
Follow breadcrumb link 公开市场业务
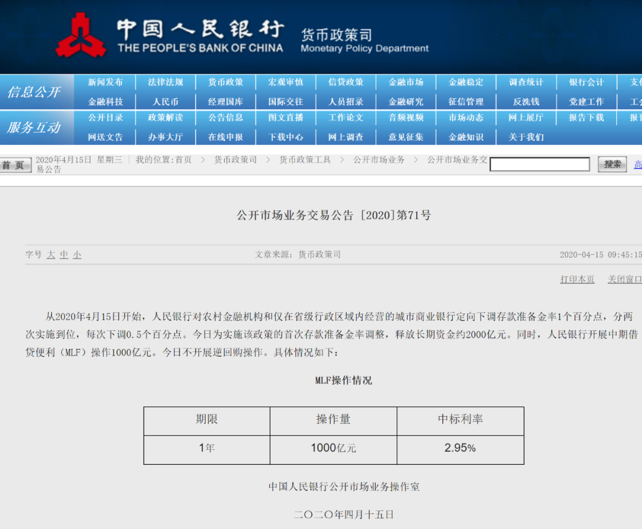(379, 160)
